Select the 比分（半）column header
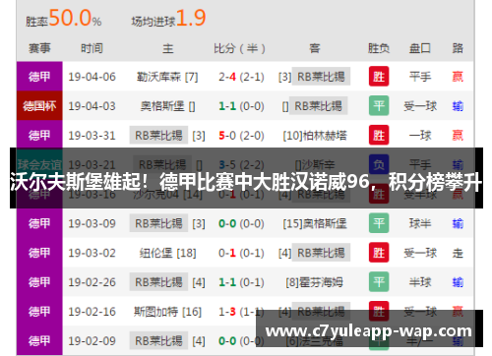This screenshot has width=492, height=356. 239,48
